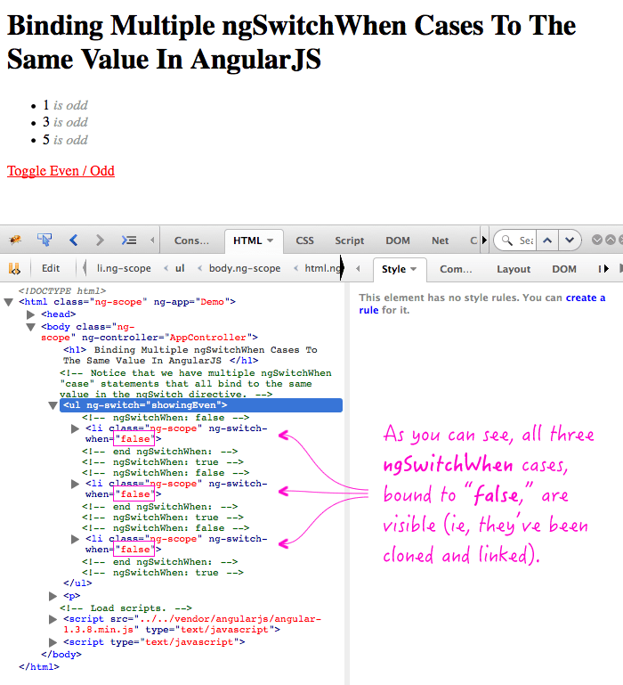
Task: Expand the p node
Action: tap(53, 596)
